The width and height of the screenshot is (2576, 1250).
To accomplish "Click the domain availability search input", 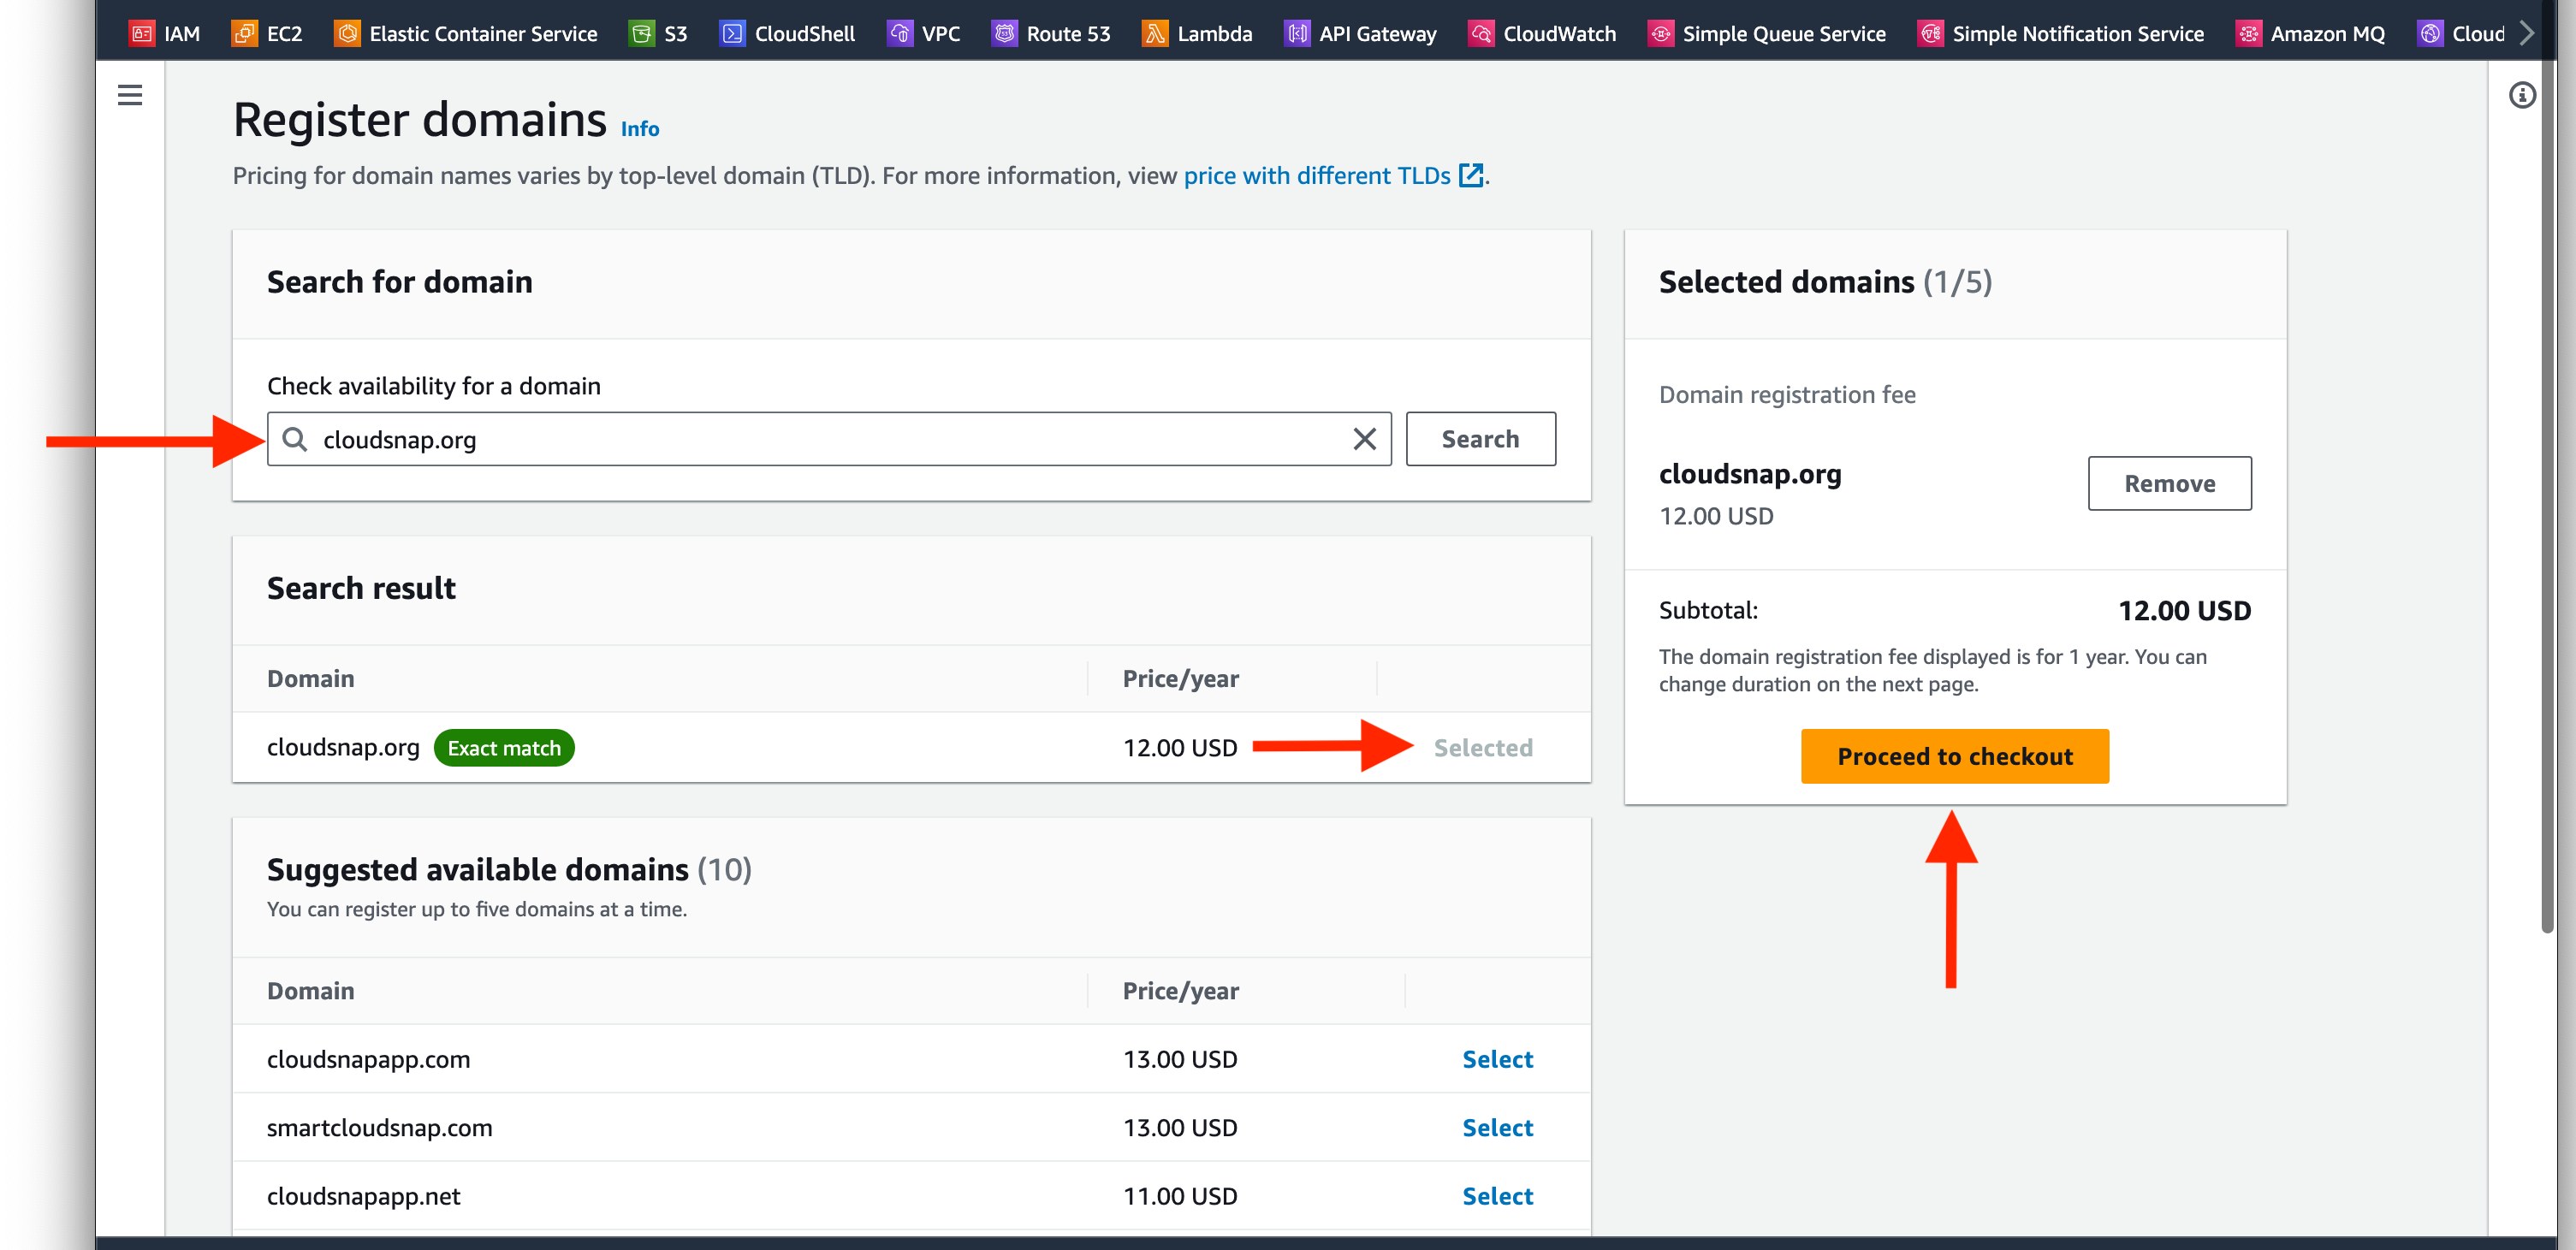I will coord(829,439).
